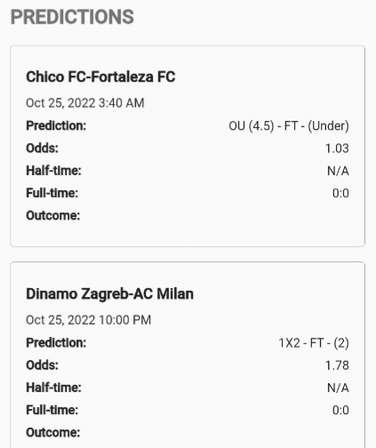Select the Oct 25, 2022 10:00 PM date
The width and height of the screenshot is (376, 448).
click(88, 320)
